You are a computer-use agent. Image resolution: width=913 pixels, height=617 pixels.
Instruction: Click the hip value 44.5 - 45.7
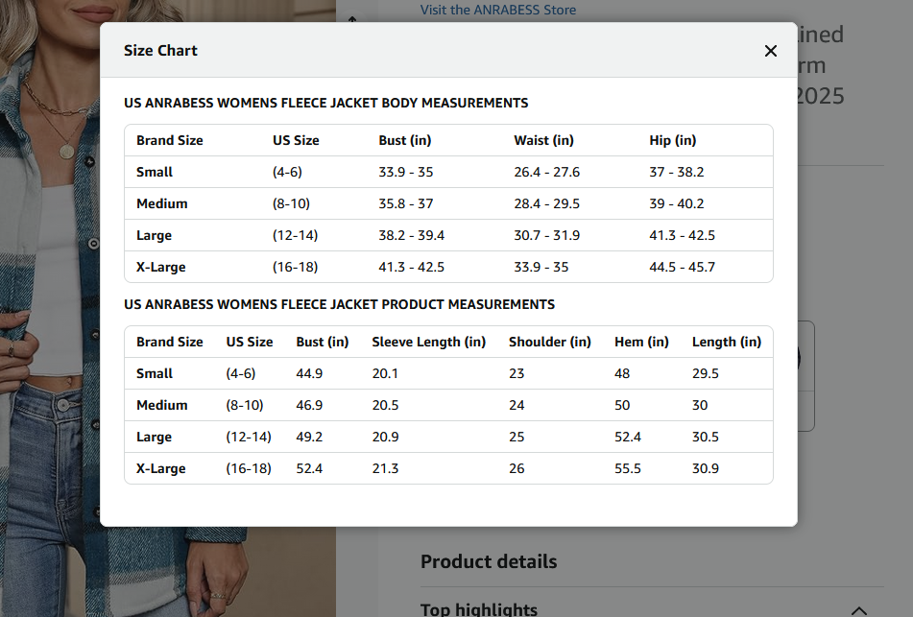(x=682, y=267)
